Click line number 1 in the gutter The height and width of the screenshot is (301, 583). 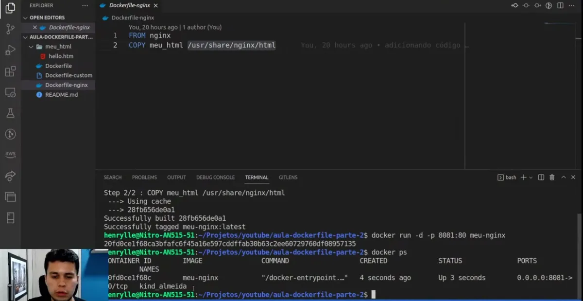coord(115,35)
